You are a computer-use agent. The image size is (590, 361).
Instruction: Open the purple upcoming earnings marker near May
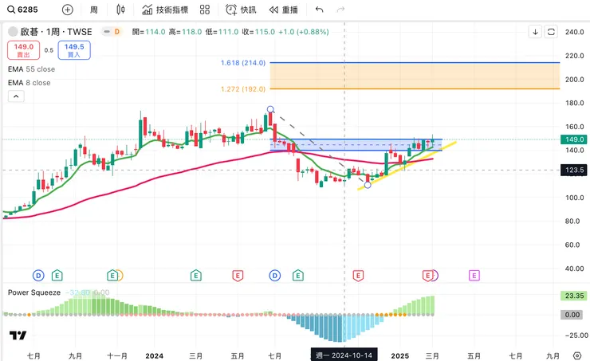tap(474, 276)
